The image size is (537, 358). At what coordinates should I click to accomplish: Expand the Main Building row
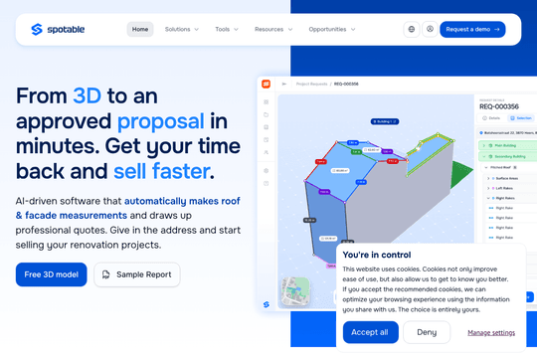click(x=507, y=145)
